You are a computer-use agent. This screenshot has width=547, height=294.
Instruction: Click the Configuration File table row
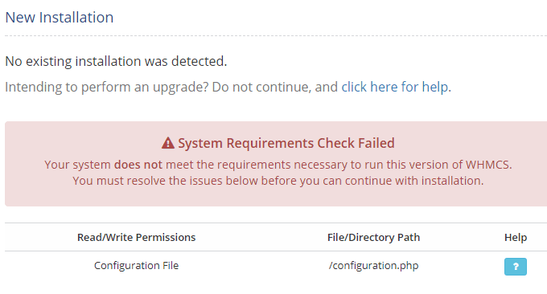276,267
